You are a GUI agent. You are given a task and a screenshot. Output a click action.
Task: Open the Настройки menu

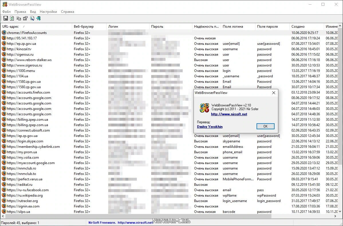[48, 11]
